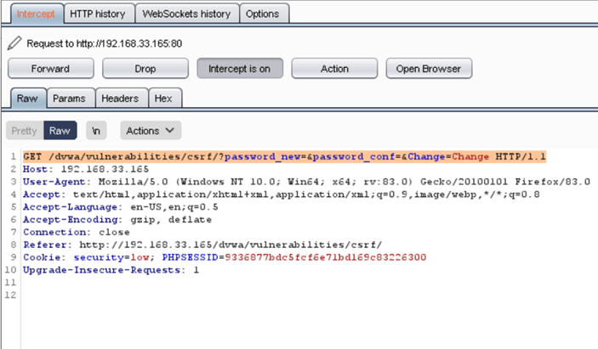Toggle the Intercept is on button
Viewport: 598px width, 349px height.
pos(240,69)
